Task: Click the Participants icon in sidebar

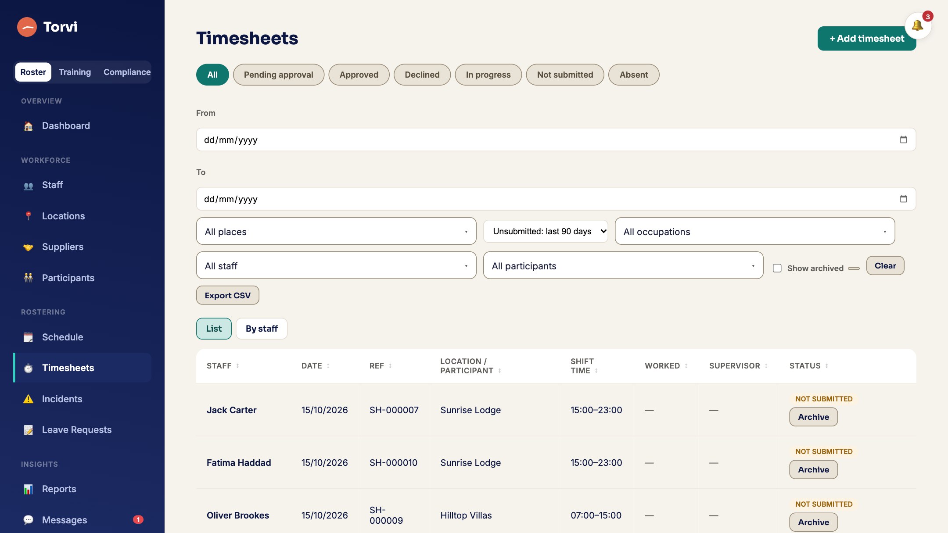Action: click(x=28, y=278)
